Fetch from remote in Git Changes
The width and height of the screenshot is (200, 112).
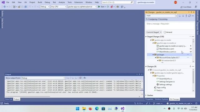pyautogui.click(x=180, y=16)
